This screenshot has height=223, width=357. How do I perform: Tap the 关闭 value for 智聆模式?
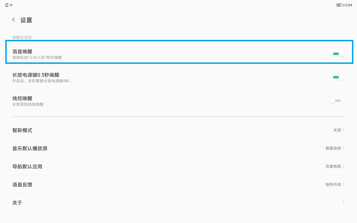click(337, 130)
